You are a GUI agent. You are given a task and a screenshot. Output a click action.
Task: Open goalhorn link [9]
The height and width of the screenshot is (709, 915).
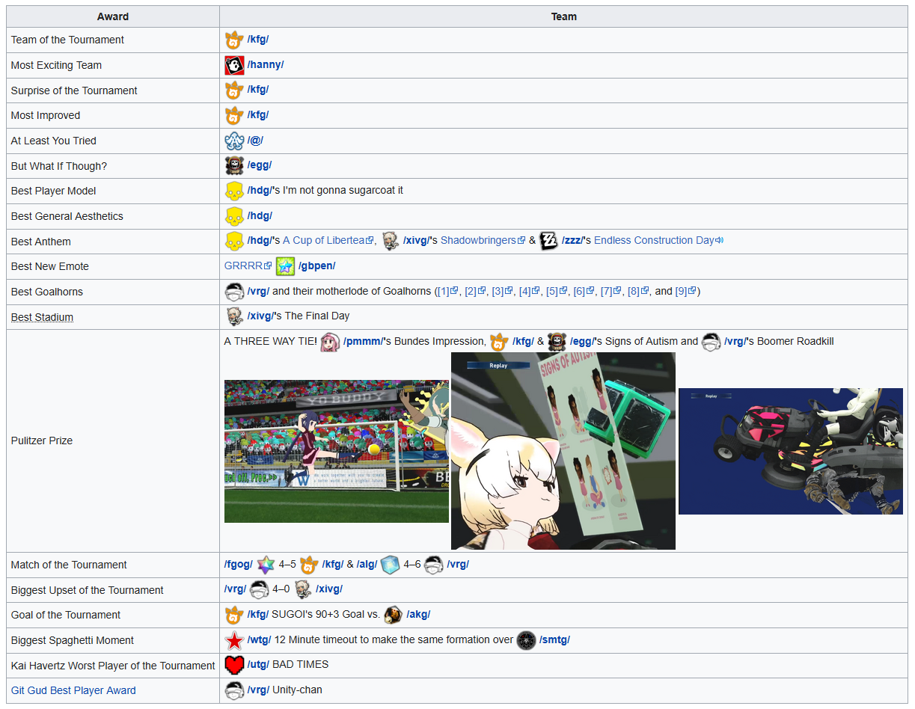[686, 291]
